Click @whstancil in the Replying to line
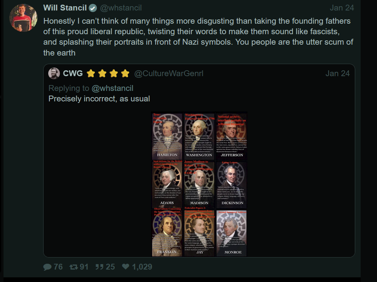 click(112, 88)
